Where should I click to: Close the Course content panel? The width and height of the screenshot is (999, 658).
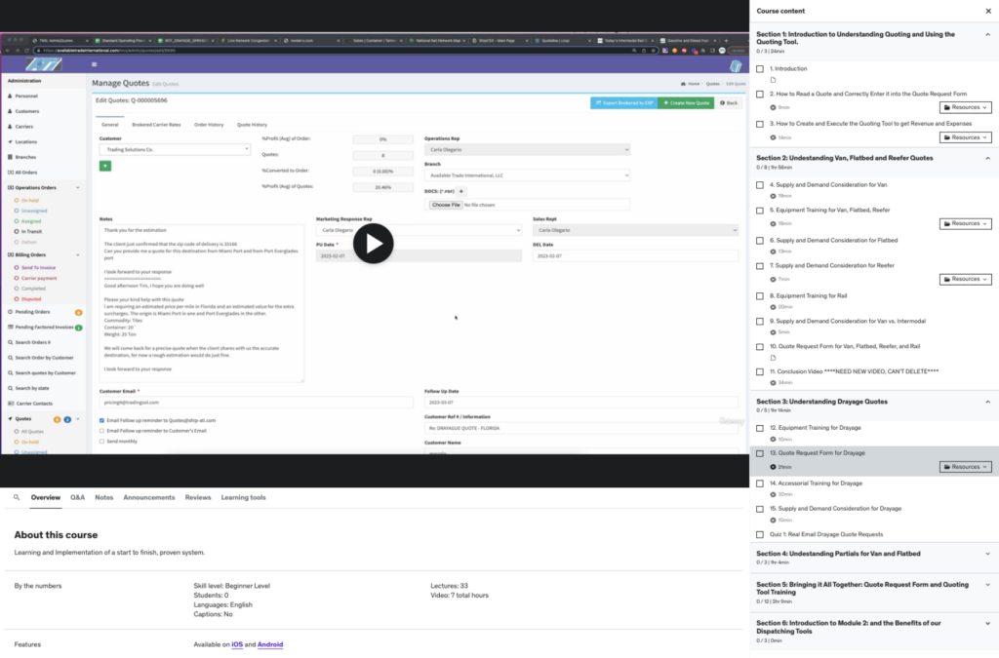[x=987, y=11]
